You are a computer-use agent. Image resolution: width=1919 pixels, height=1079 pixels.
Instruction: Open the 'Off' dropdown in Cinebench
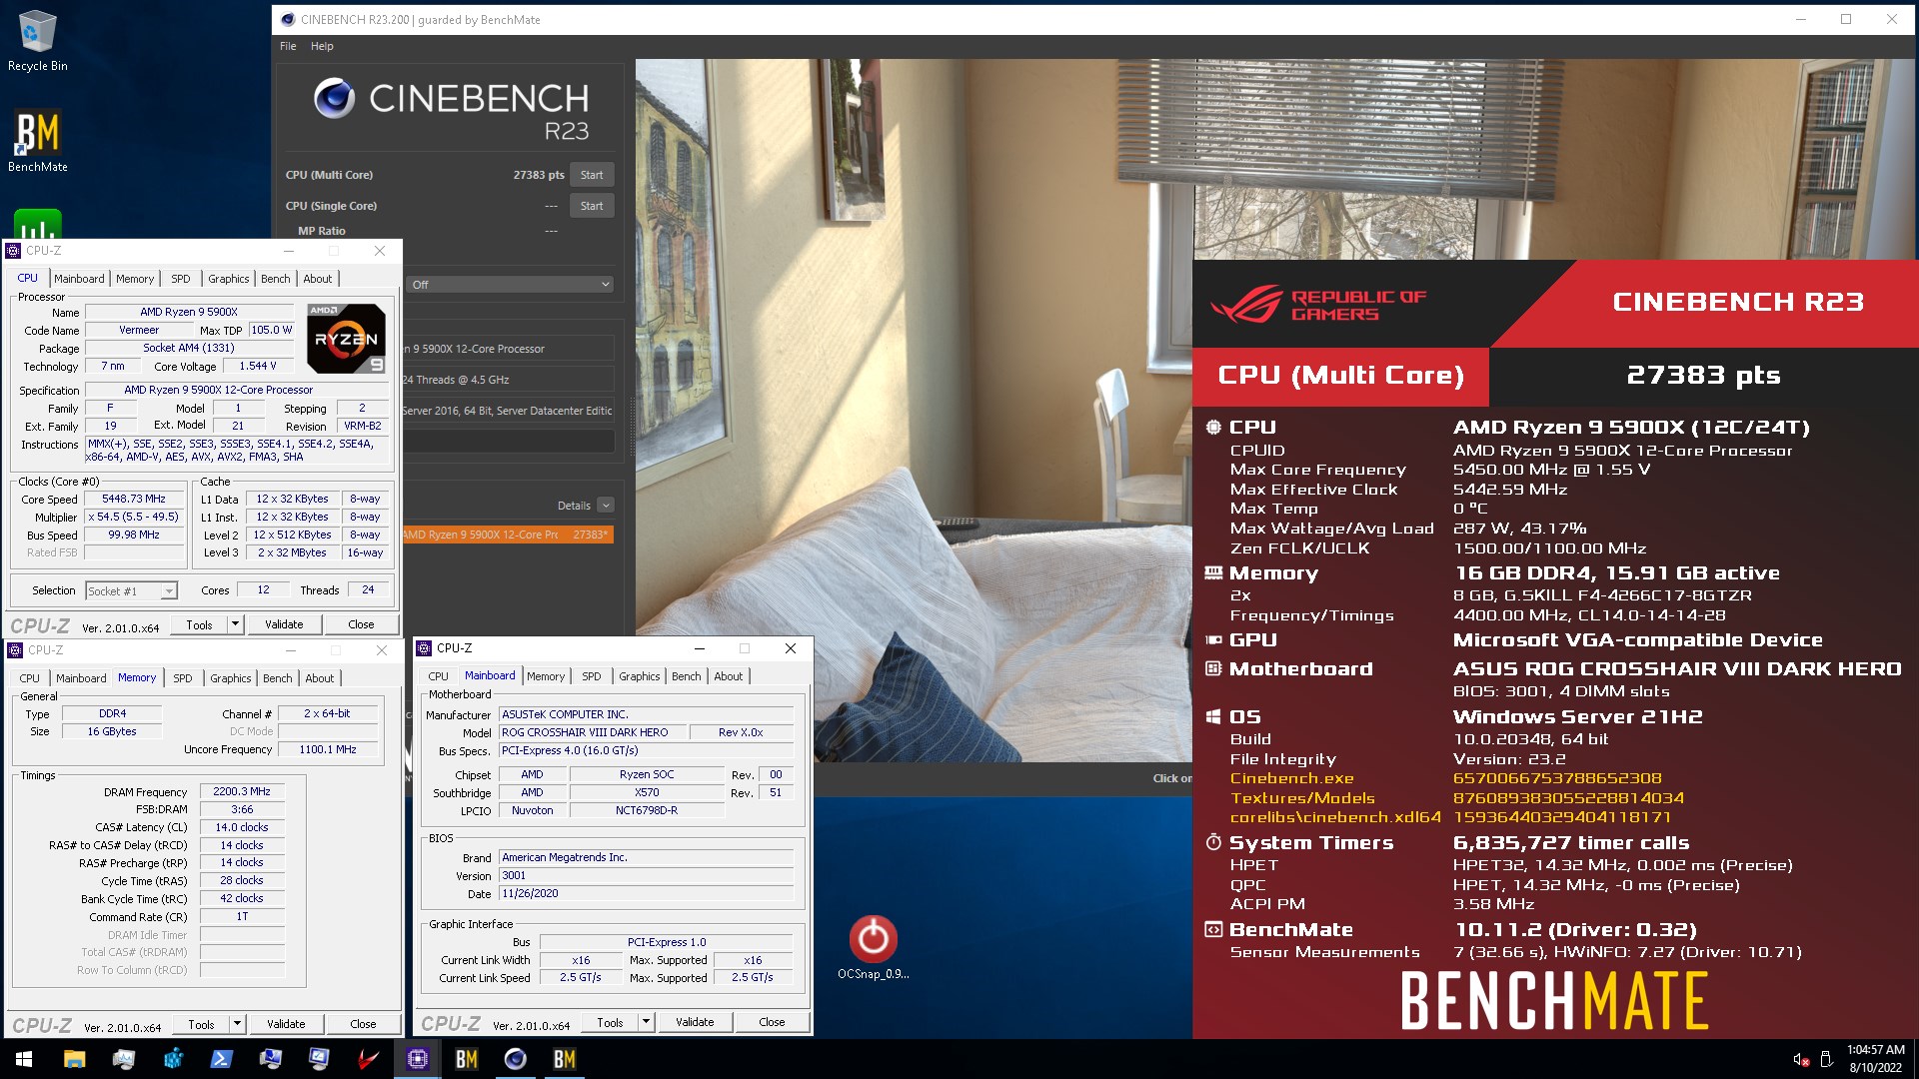(510, 285)
